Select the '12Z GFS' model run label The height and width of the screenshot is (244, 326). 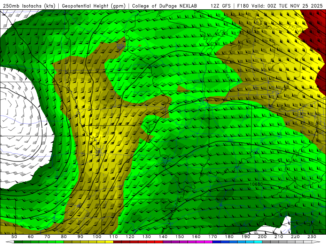pos(221,6)
